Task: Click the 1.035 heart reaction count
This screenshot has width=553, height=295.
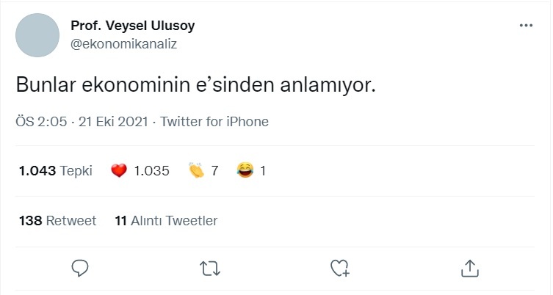Action: pyautogui.click(x=151, y=171)
